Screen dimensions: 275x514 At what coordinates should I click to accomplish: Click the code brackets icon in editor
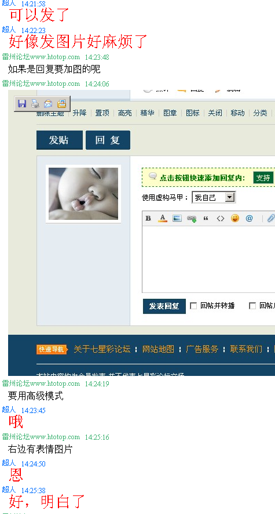[221, 219]
